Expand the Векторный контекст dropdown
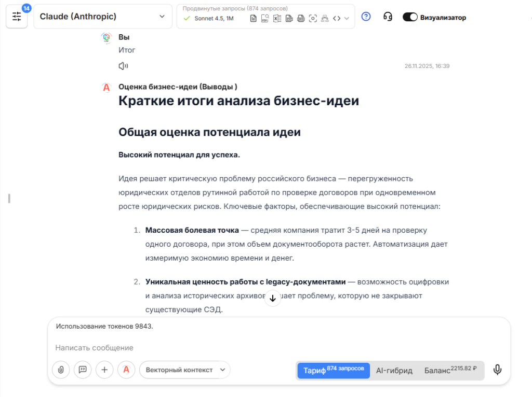The height and width of the screenshot is (397, 532). pos(184,370)
